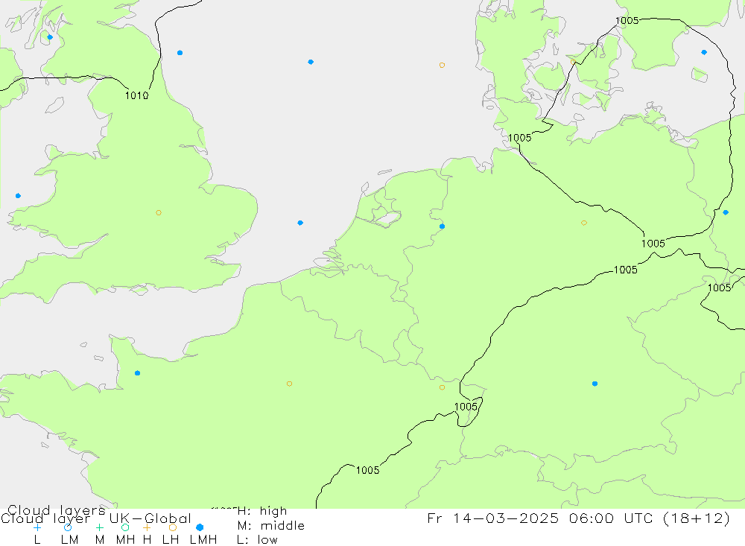Click the blue plus L legend symbol
Image resolution: width=745 pixels, height=546 pixels.
tap(37, 527)
